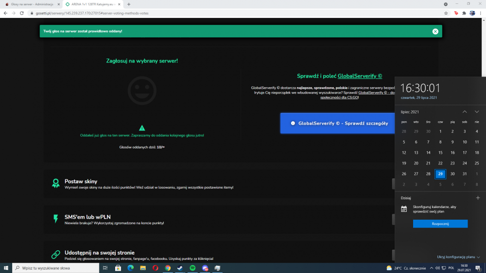Open Chrome's three-dot menu

pyautogui.click(x=481, y=13)
